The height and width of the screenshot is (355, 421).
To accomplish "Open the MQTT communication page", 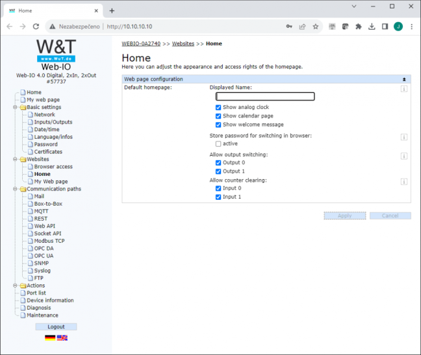I will point(42,212).
